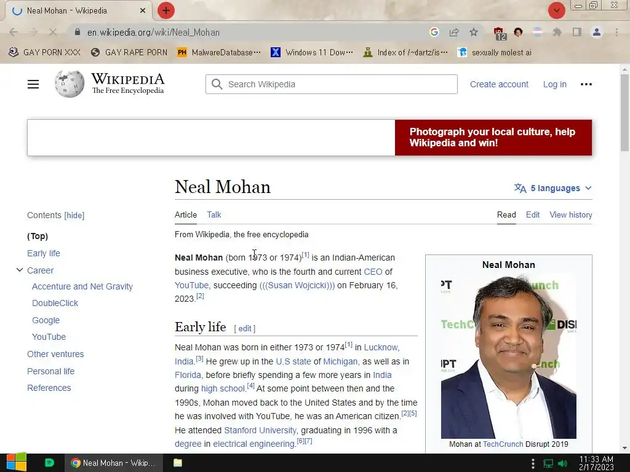Open the avatar face extension icon

(x=518, y=32)
